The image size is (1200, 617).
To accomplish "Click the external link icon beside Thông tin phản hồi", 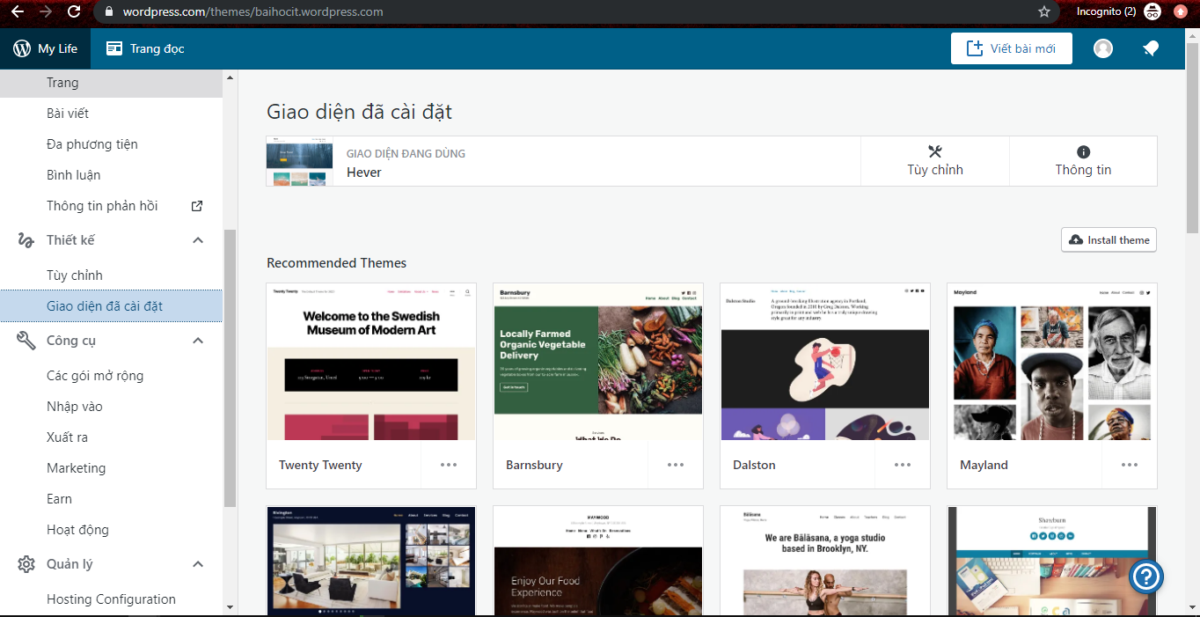I will (x=197, y=206).
